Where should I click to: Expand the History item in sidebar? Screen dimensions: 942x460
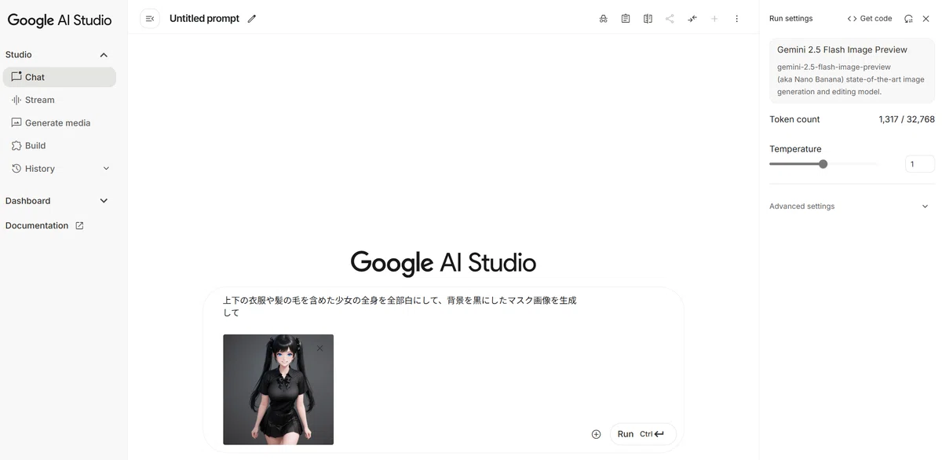click(x=60, y=168)
